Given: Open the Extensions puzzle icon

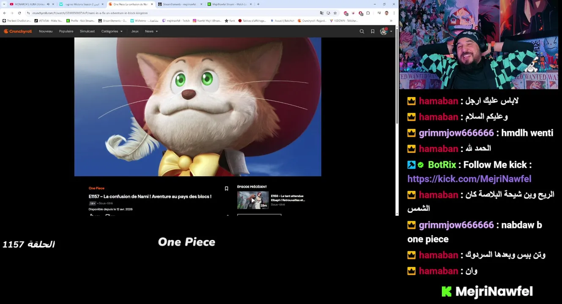Looking at the screenshot, I should (x=368, y=13).
